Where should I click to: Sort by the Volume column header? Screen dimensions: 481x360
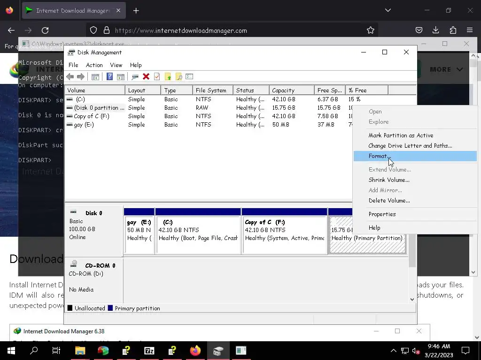[x=95, y=90]
